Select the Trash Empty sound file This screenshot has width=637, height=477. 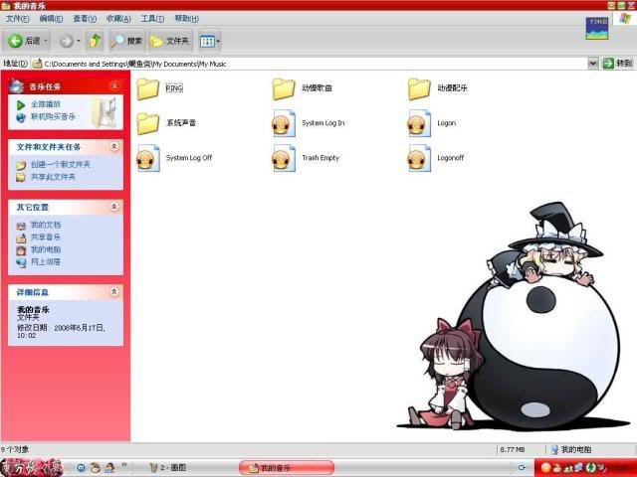(x=284, y=158)
